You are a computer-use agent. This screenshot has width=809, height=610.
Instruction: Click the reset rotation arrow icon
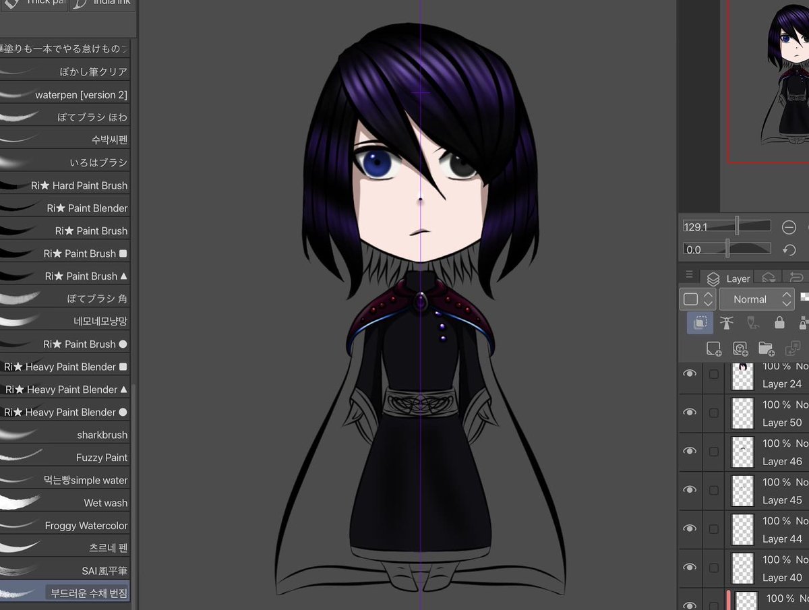[x=789, y=250]
